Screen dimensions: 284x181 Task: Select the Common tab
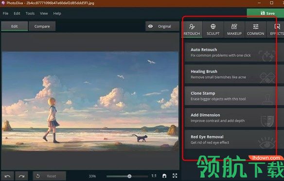(x=256, y=30)
